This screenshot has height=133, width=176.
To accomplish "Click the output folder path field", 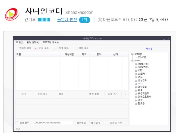I will [x=53, y=123].
